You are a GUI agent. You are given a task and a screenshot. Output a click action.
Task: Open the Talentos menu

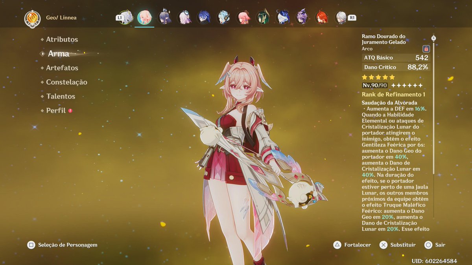pyautogui.click(x=61, y=96)
